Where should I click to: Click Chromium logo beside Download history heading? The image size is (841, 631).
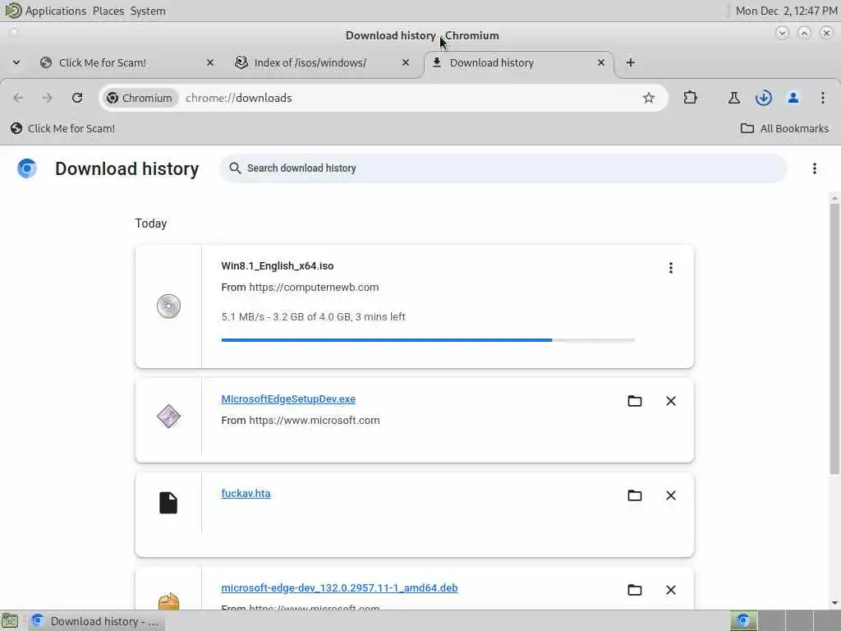[27, 168]
